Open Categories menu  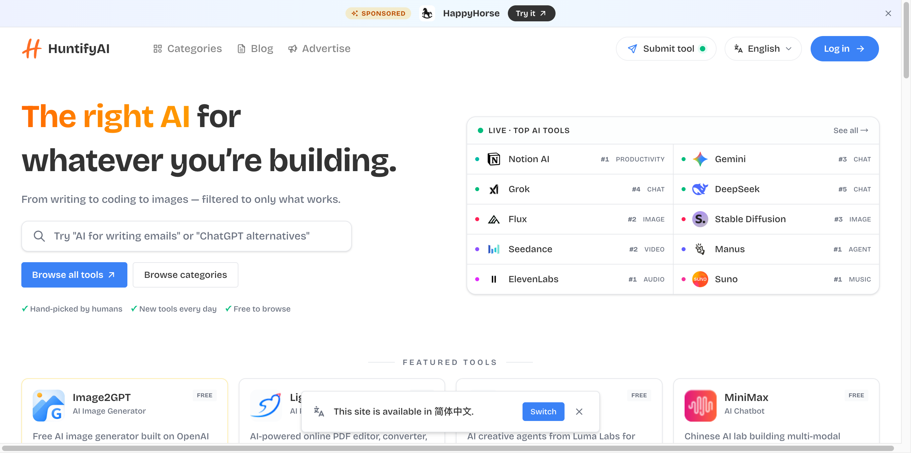coord(187,48)
